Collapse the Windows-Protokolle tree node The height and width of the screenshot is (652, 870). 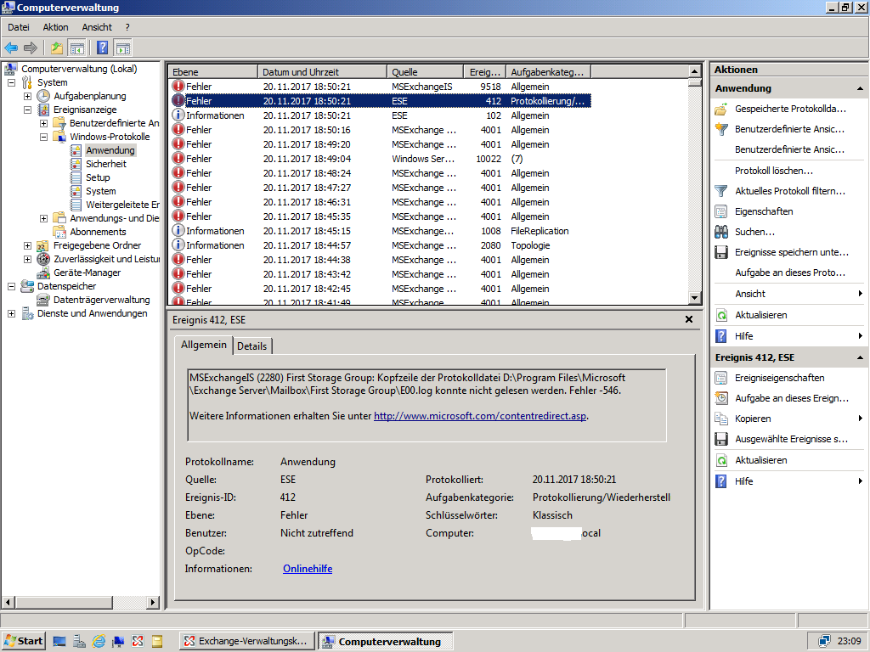43,137
